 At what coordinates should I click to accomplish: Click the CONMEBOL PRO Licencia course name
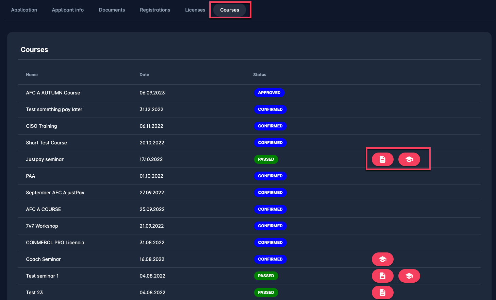pos(55,243)
